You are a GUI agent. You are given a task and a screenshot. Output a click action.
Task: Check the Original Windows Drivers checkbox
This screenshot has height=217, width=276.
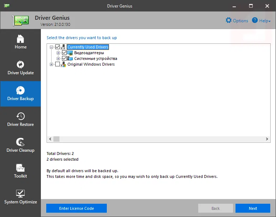pyautogui.click(x=57, y=64)
